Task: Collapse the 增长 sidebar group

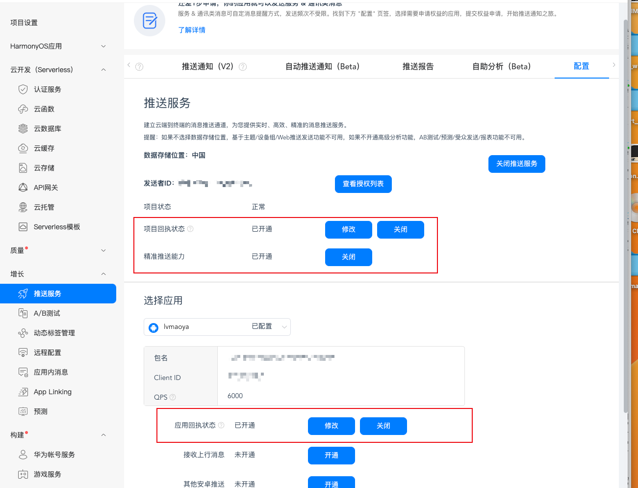Action: [103, 274]
